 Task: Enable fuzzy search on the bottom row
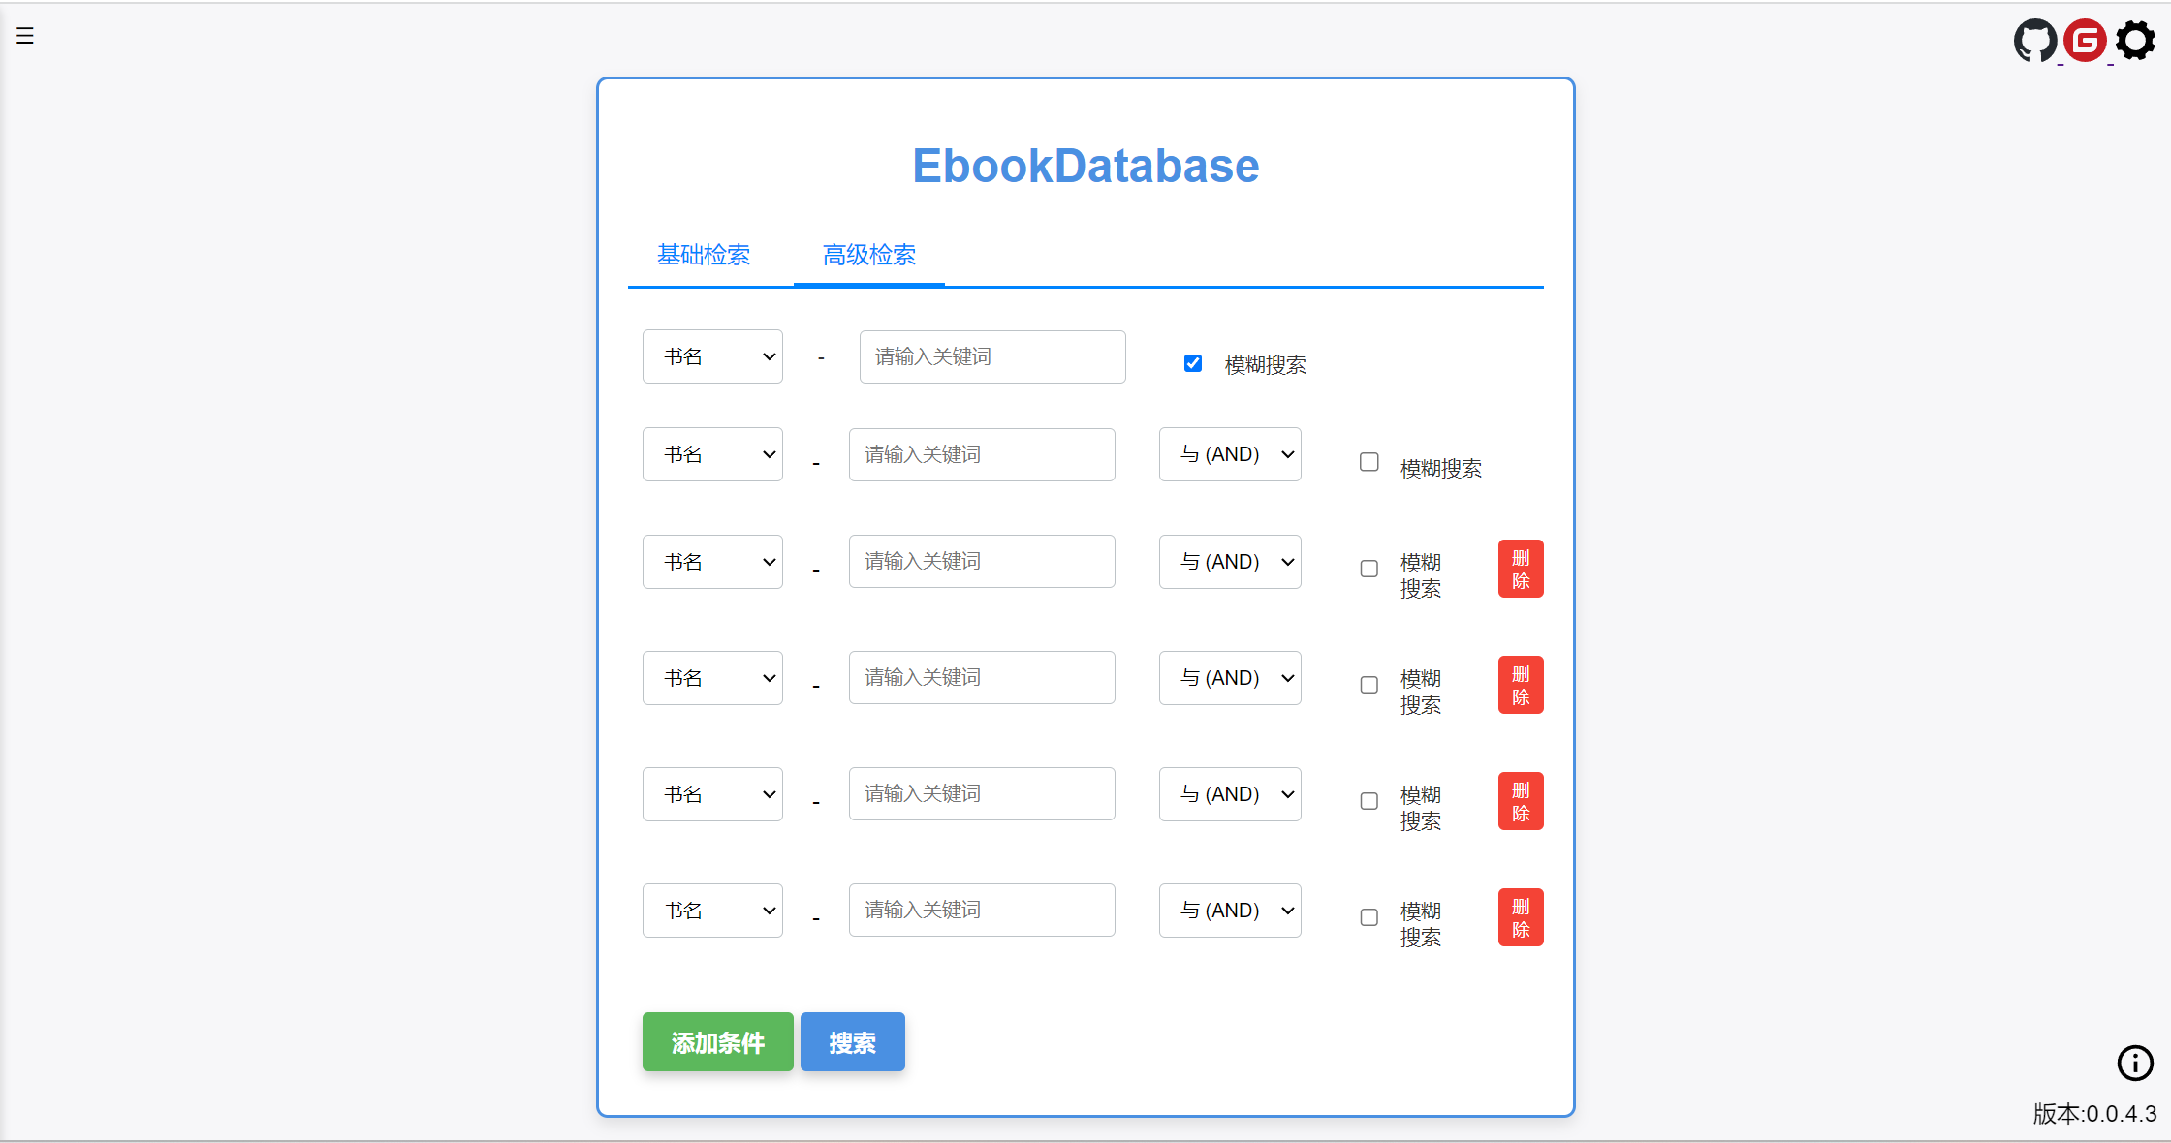(x=1369, y=917)
